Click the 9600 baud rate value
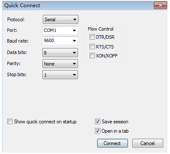This screenshot has width=170, height=154. (x=49, y=40)
